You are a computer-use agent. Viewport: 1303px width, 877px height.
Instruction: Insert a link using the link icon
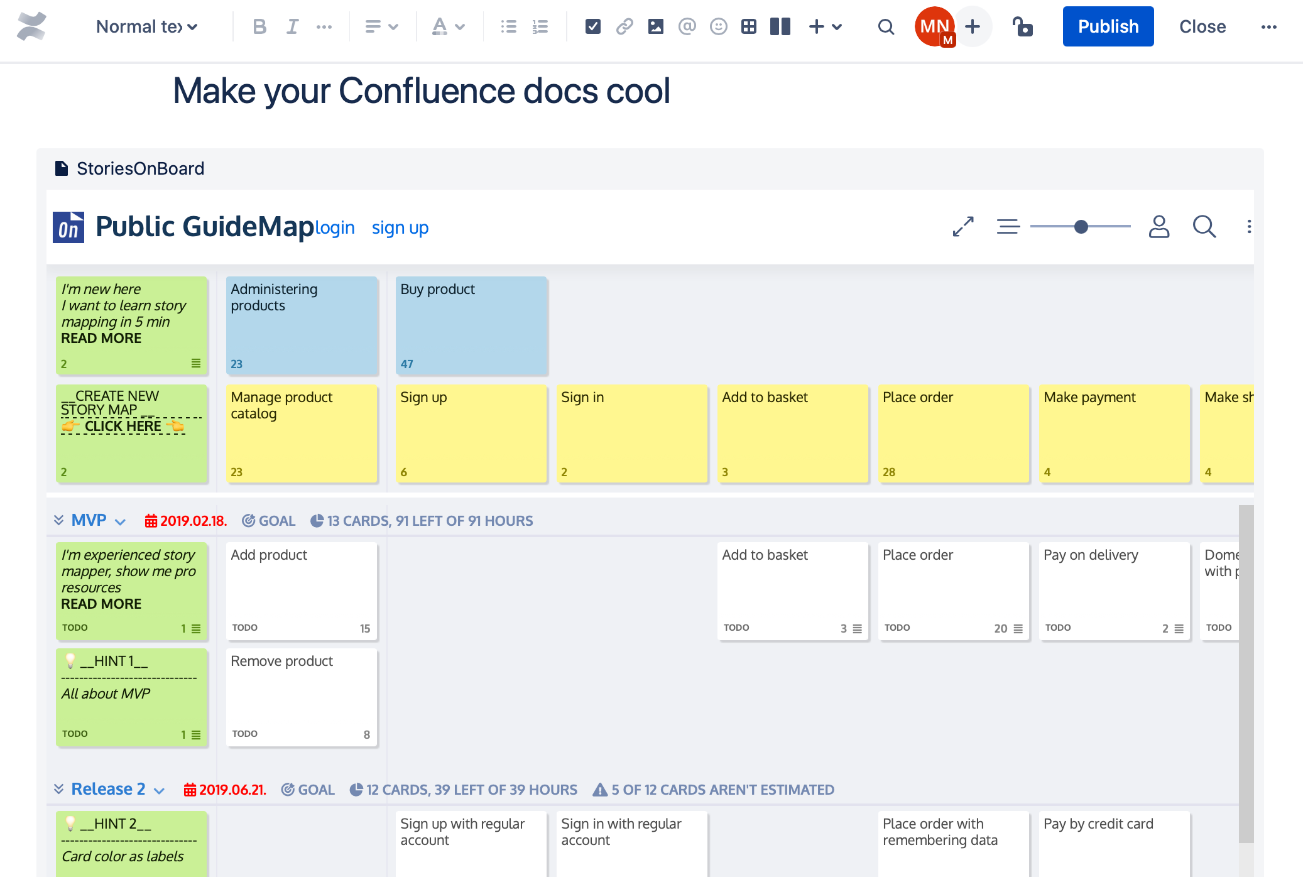coord(624,26)
